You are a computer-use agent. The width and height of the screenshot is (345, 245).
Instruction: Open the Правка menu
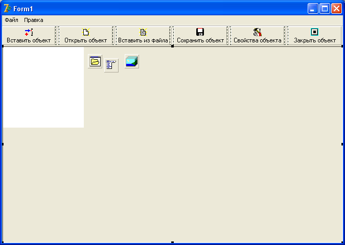33,20
